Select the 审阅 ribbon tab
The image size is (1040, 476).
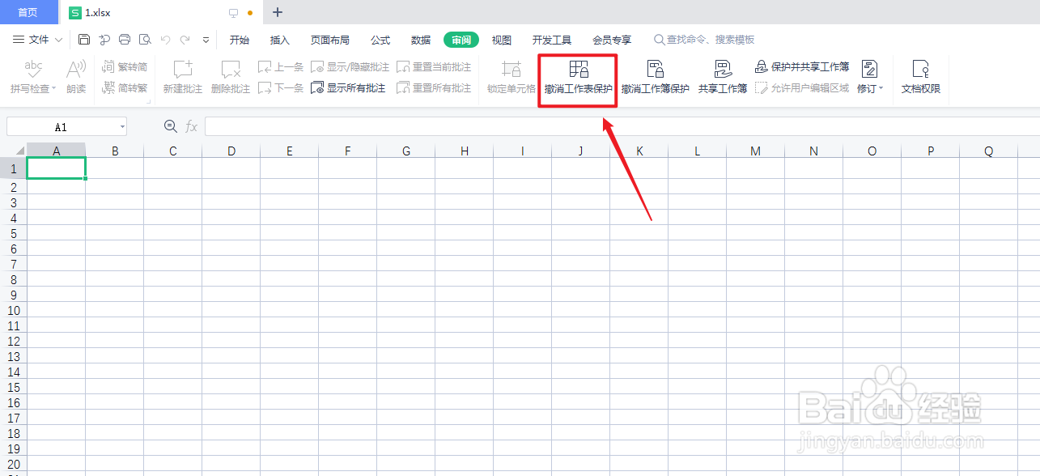[x=461, y=40]
